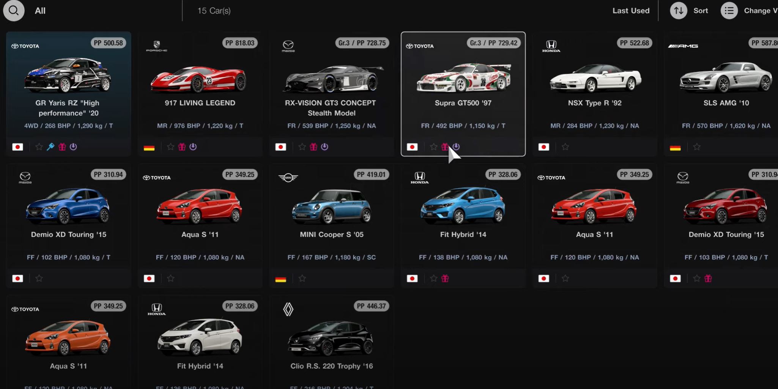
Task: Click the power icon on GR Yaris card
Action: click(x=73, y=146)
